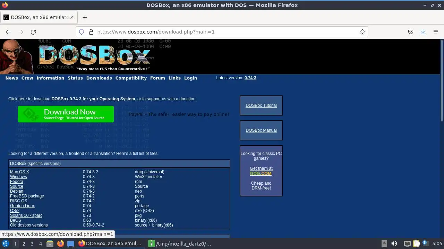
Task: Reload the current page
Action: coord(33,32)
